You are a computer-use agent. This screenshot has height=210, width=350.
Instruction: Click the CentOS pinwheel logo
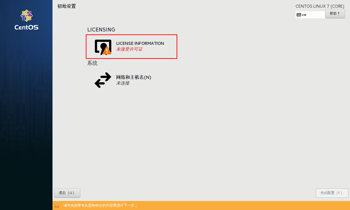[x=27, y=16]
